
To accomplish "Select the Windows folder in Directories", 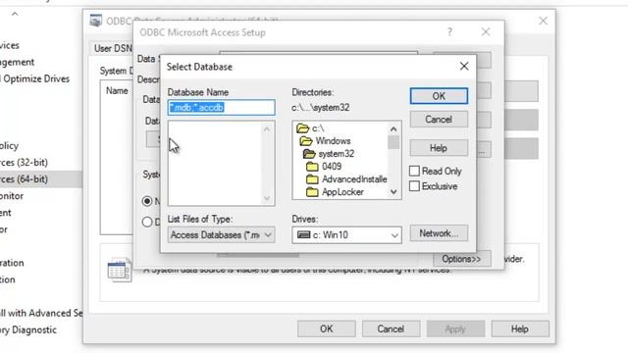I will tap(333, 141).
